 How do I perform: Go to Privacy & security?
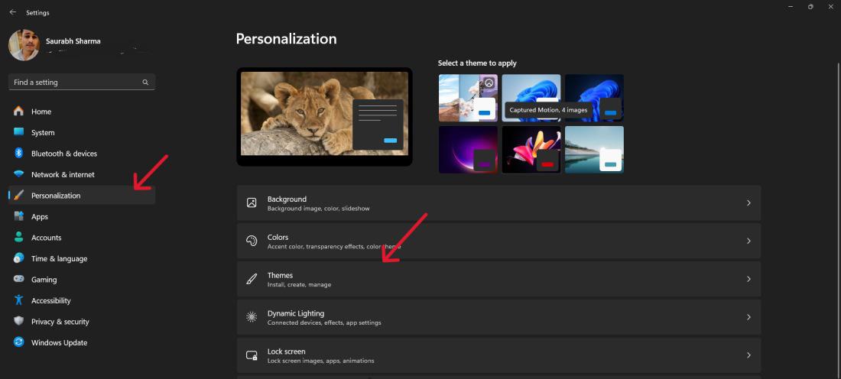82,322
